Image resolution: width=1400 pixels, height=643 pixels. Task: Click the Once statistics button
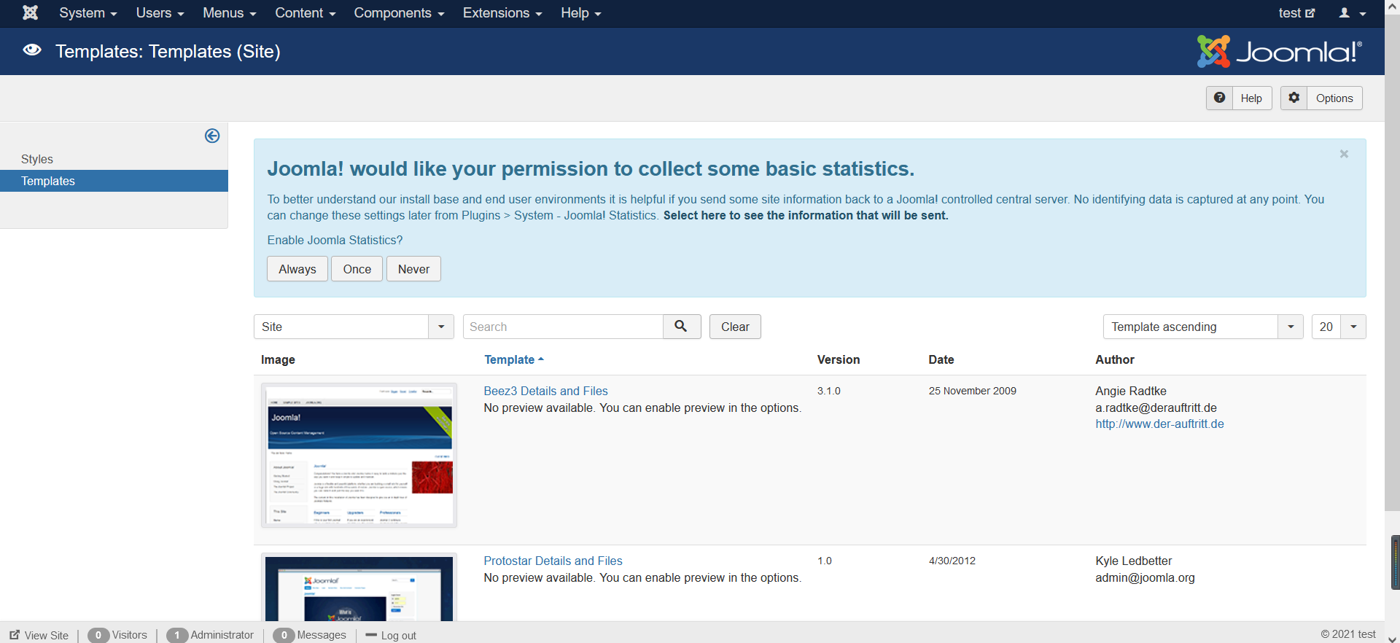tap(357, 269)
